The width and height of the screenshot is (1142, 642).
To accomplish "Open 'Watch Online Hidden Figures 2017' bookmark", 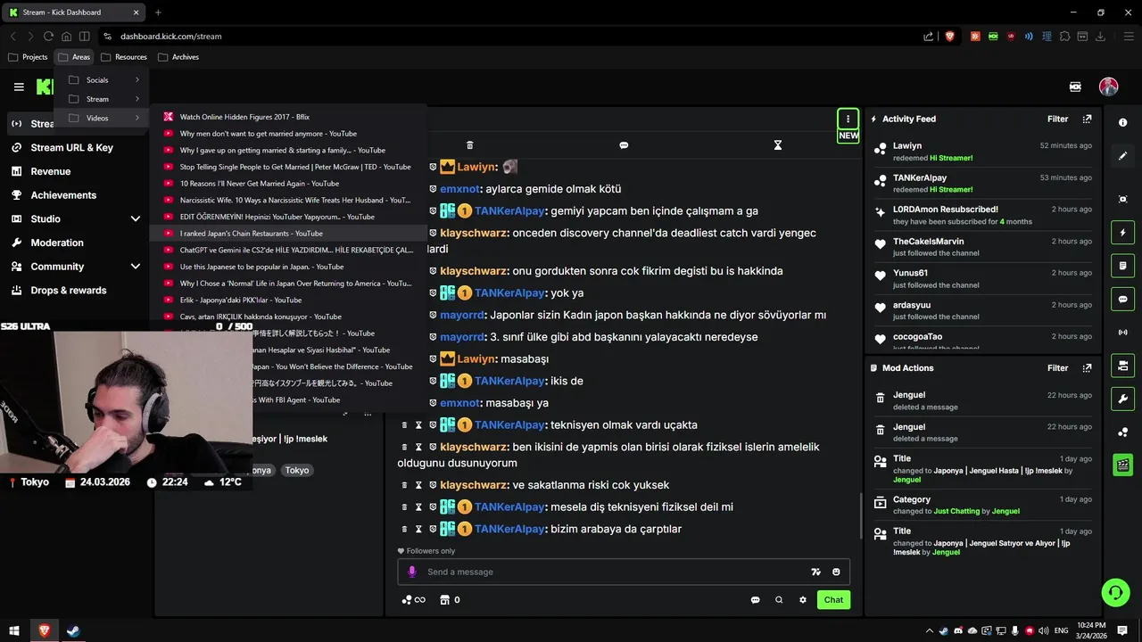I will click(x=287, y=117).
